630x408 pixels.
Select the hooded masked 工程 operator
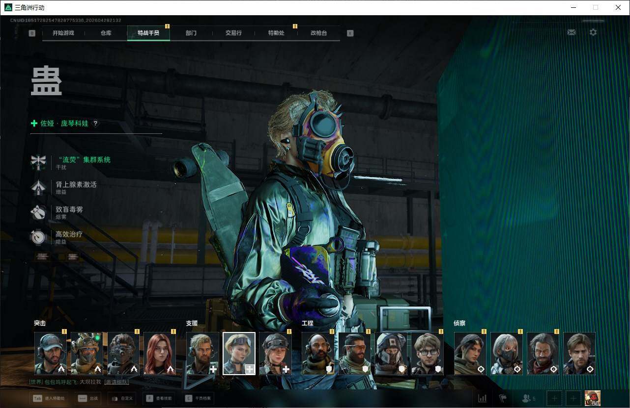click(391, 354)
